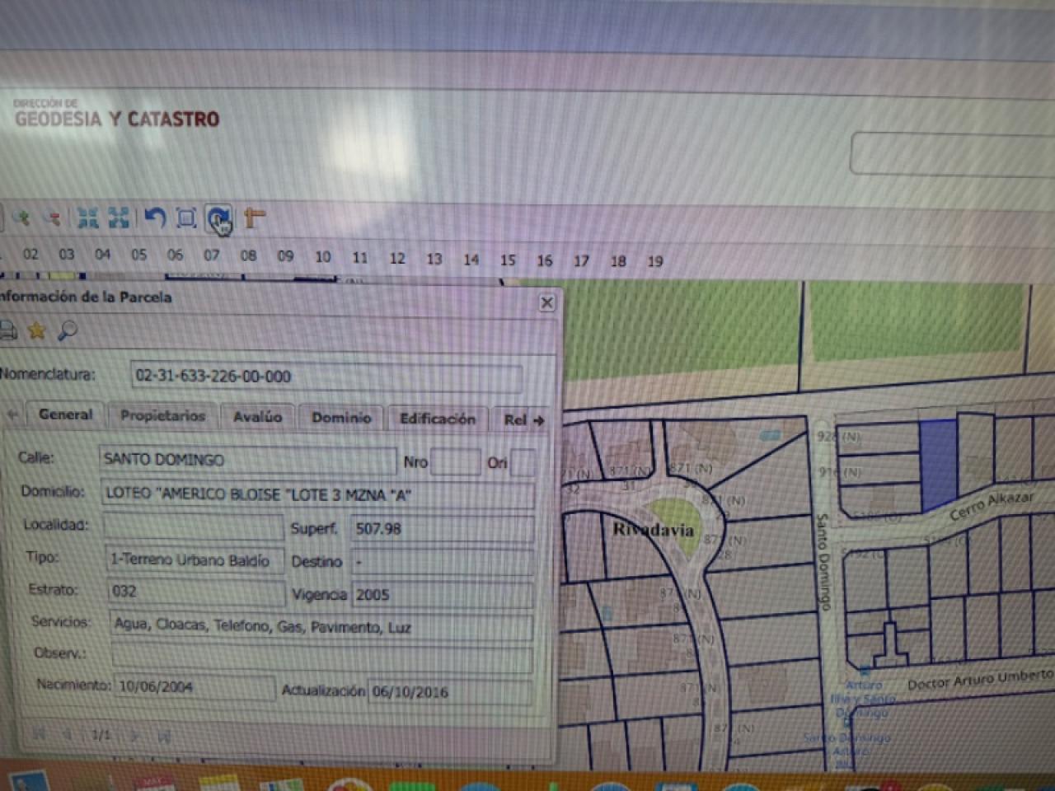Click the Destino field
This screenshot has width=1055, height=791.
[x=443, y=562]
